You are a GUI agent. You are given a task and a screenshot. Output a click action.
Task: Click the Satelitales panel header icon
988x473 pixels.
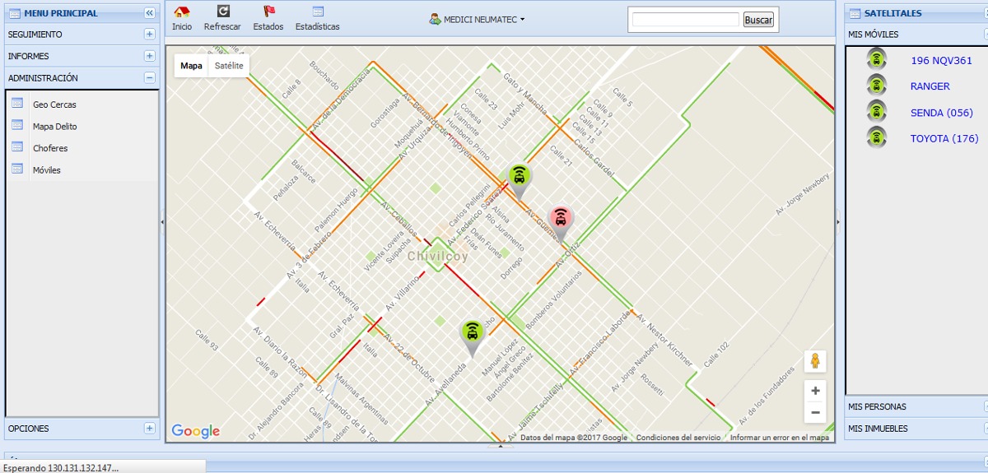(855, 13)
